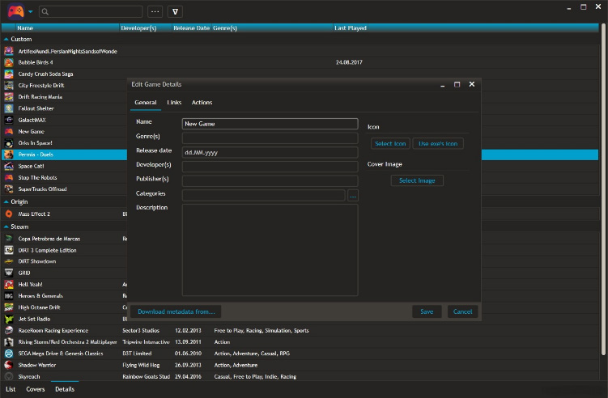
Task: Click the Name field containing New Game
Action: (270, 124)
